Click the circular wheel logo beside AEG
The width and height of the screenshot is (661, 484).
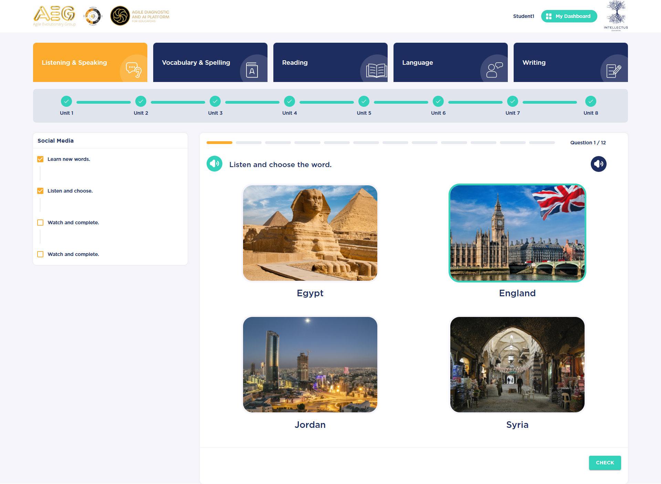(x=93, y=16)
